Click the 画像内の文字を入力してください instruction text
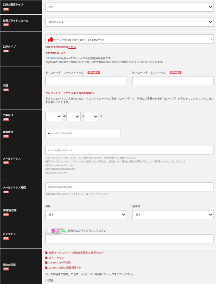 point(87,231)
